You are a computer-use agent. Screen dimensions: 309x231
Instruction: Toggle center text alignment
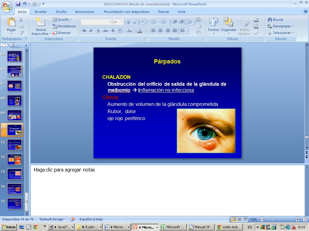161,31
